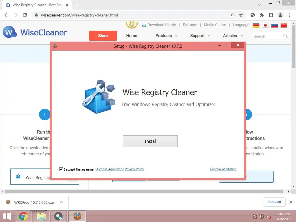Click Show all downloads button
The width and height of the screenshot is (296, 222).
click(274, 202)
